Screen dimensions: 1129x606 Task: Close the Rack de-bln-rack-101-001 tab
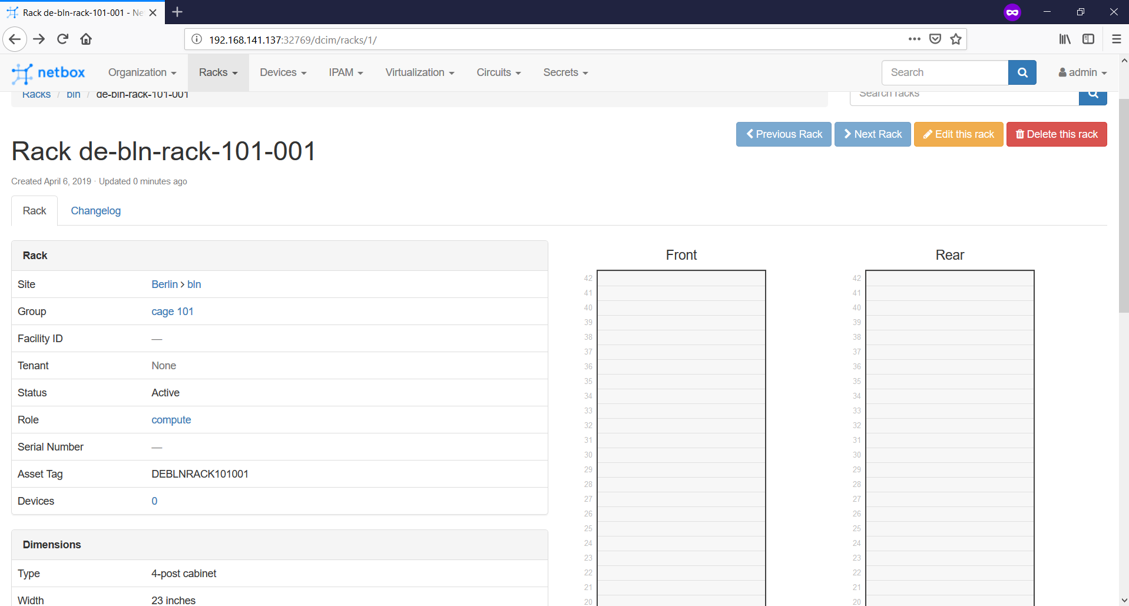[153, 12]
